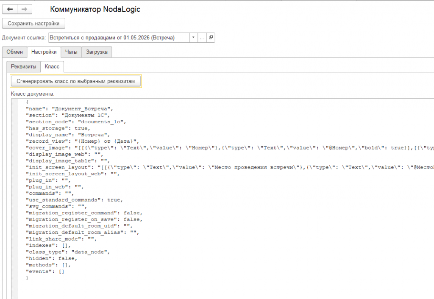Screen dimensions: 434x299
Task: Switch to the Реквизиты sub-tab
Action: click(24, 66)
